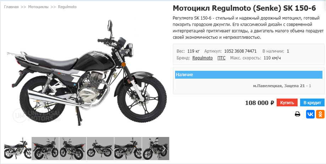
Task: Open the ПТС link
Action: [x=222, y=58]
